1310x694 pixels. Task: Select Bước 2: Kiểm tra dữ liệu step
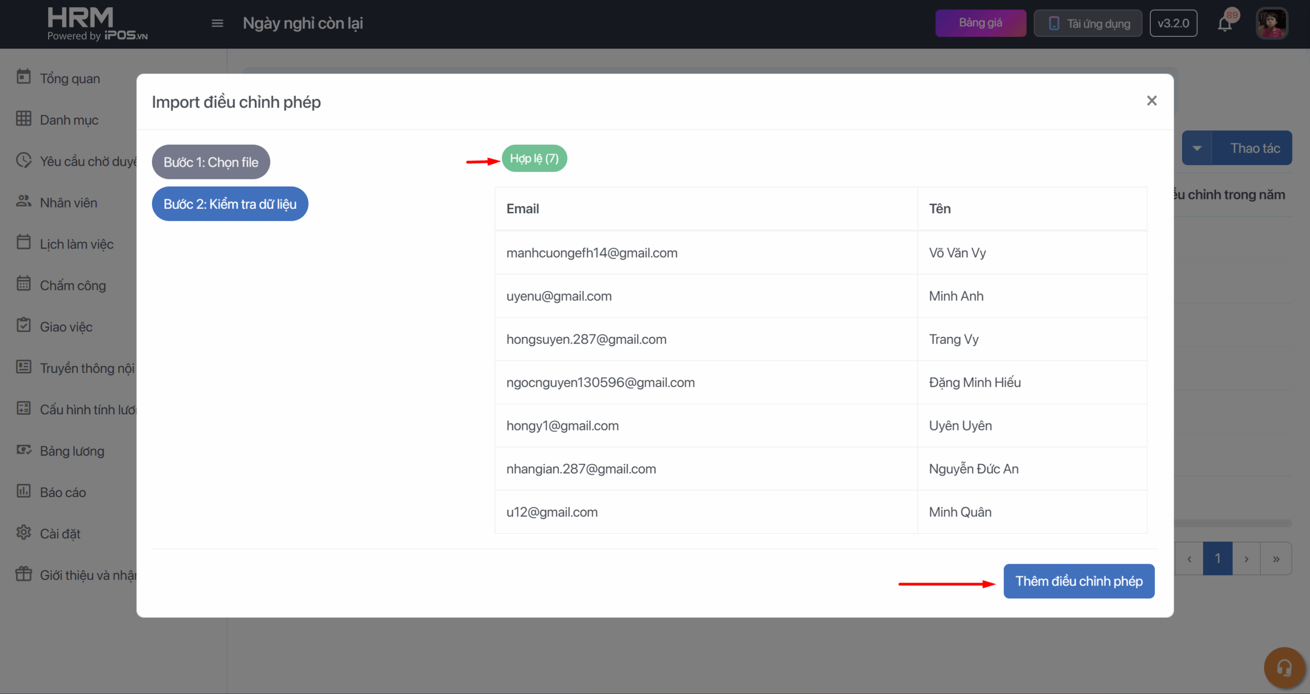230,204
